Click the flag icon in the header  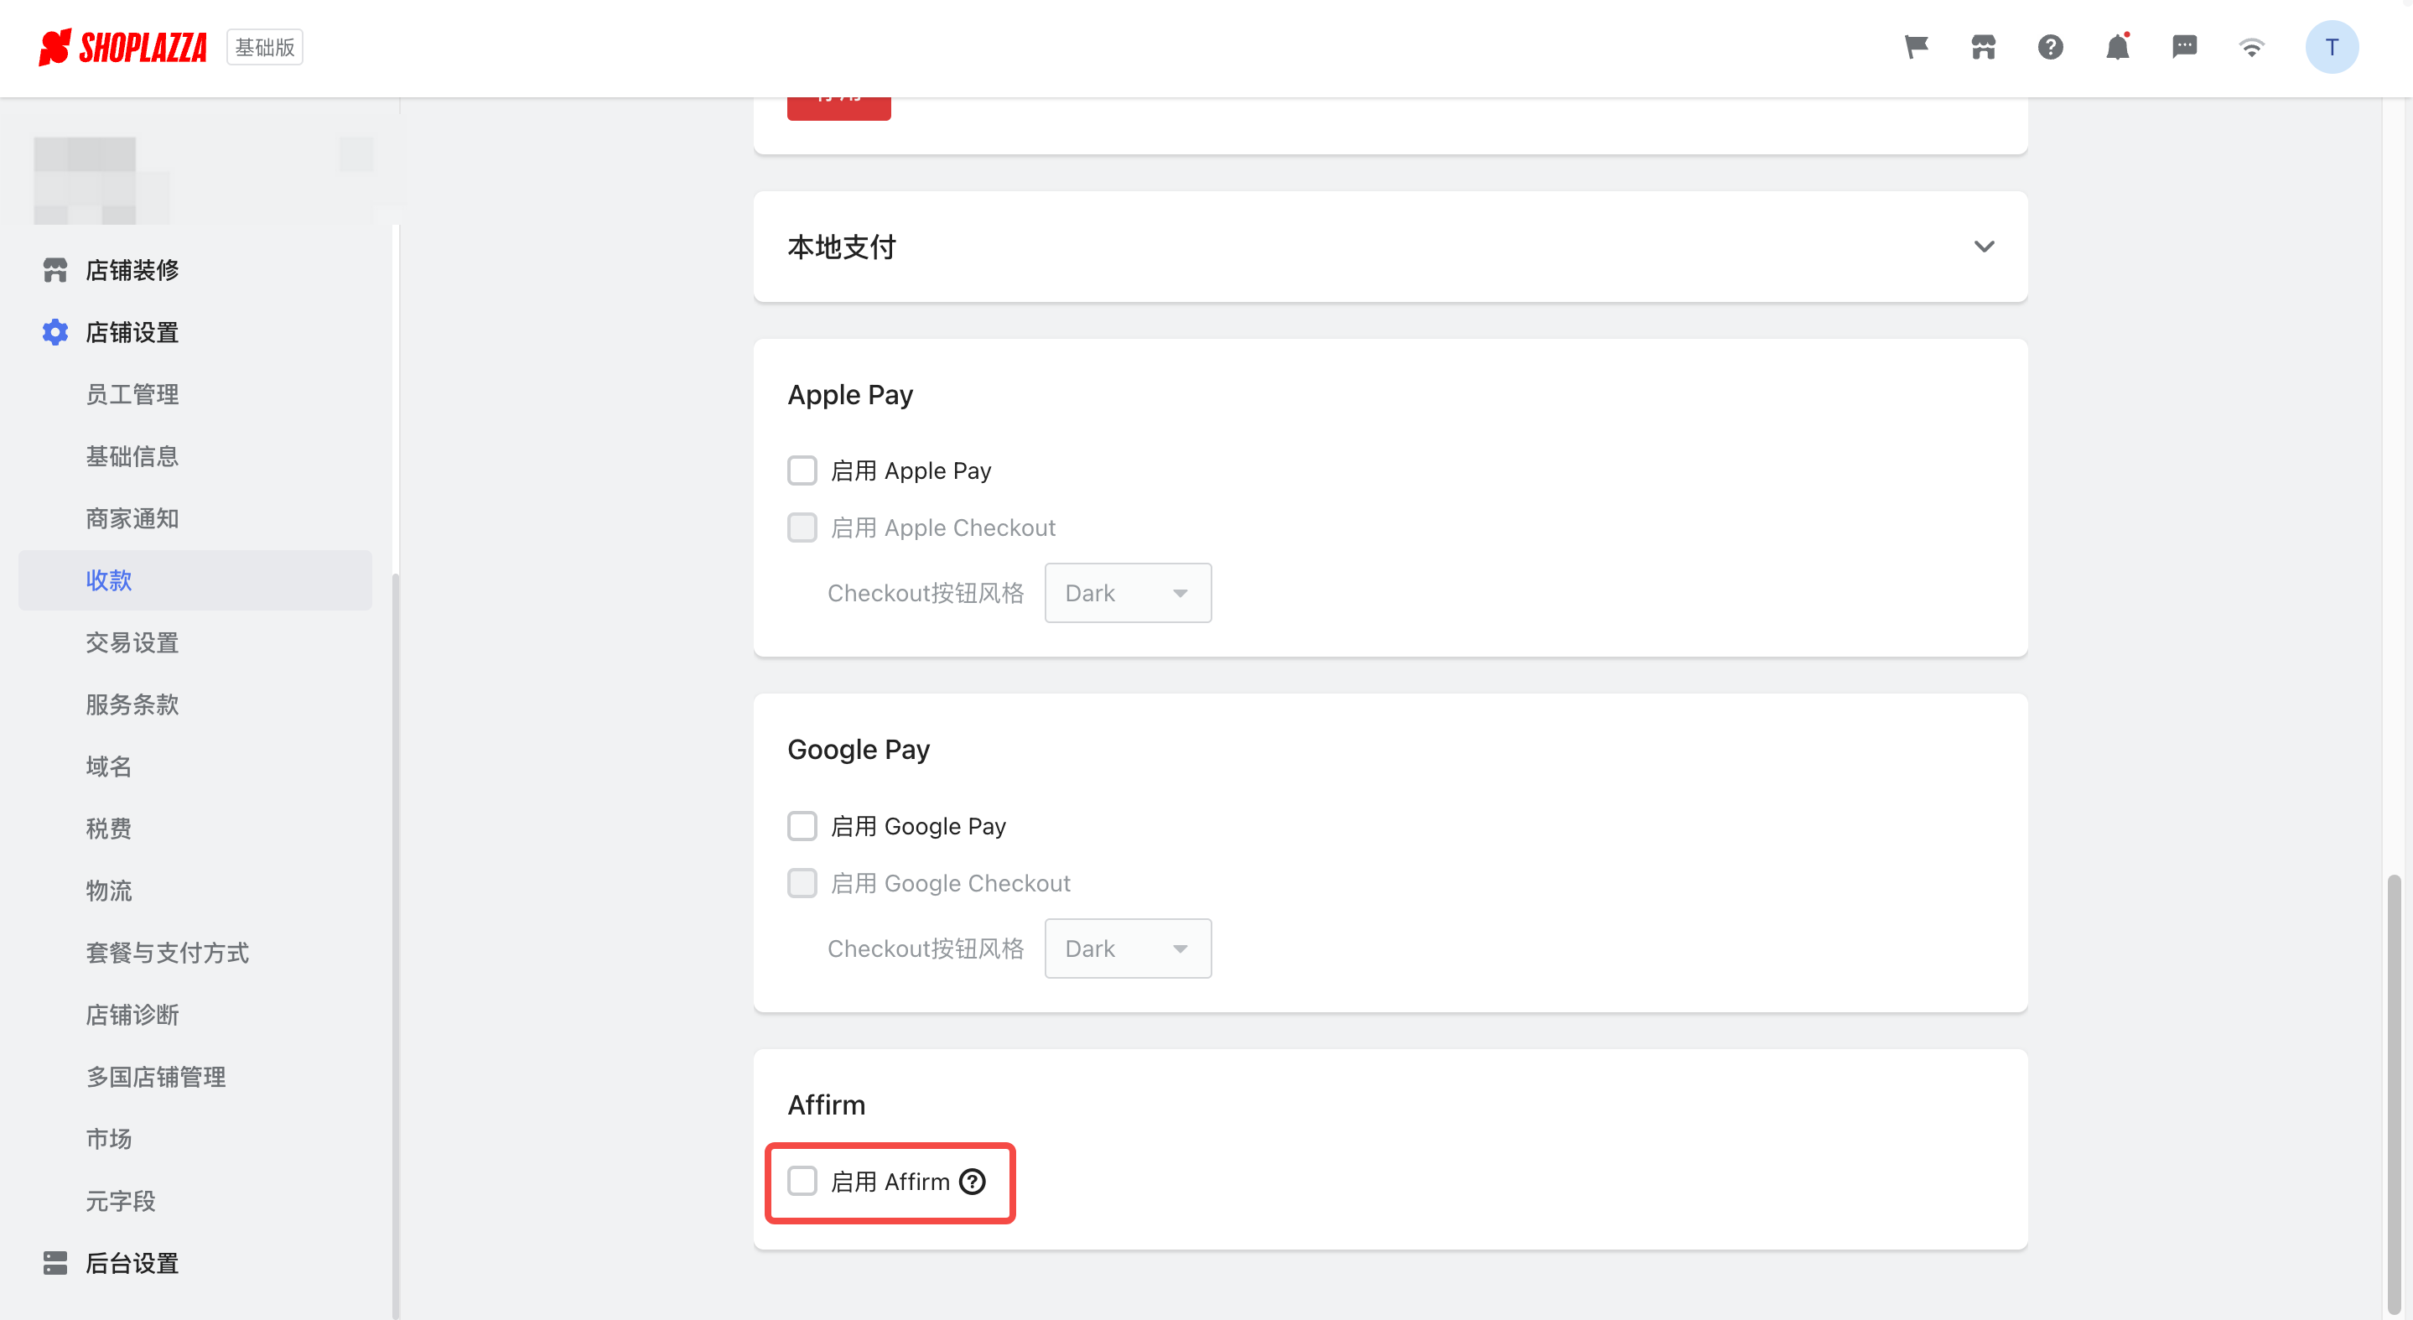[1917, 47]
